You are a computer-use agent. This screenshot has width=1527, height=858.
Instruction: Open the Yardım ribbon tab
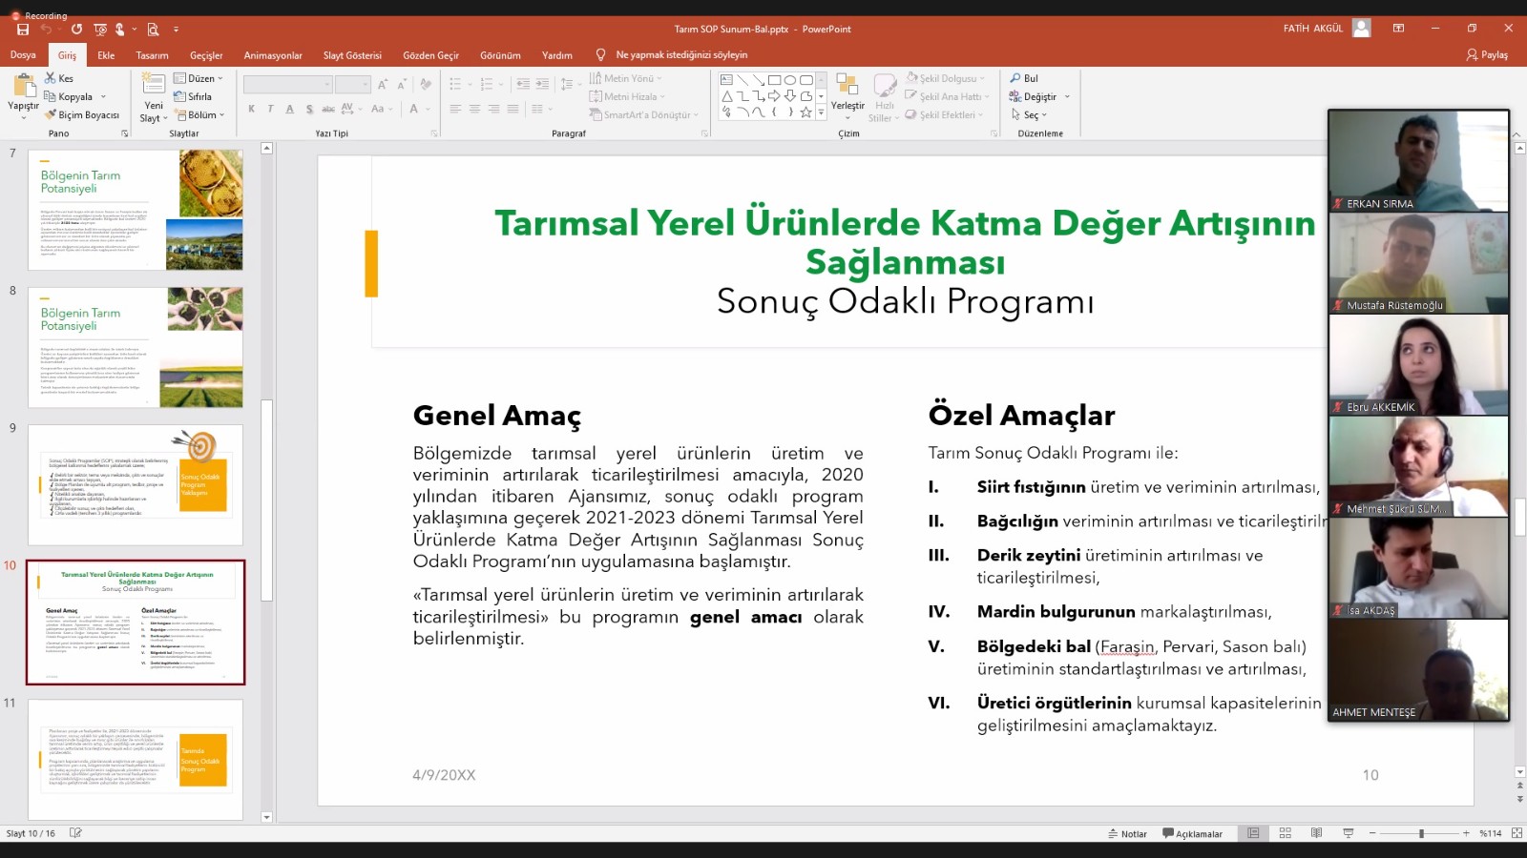tap(557, 55)
